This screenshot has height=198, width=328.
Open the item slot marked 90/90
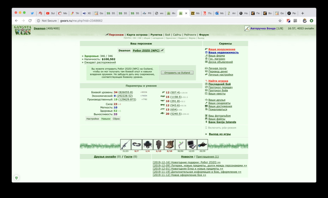click(181, 145)
